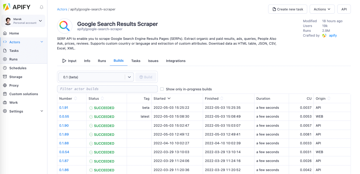Expand the Marek Personal account menu
Screen dimensions: 360x174
pos(23,21)
